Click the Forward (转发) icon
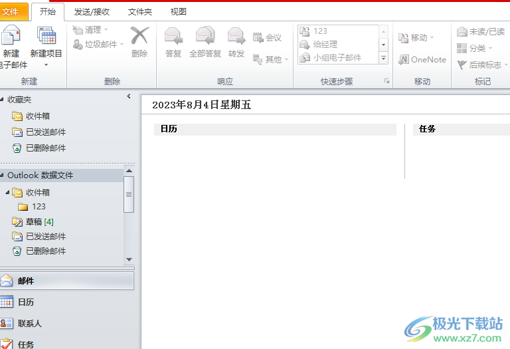 click(x=236, y=35)
